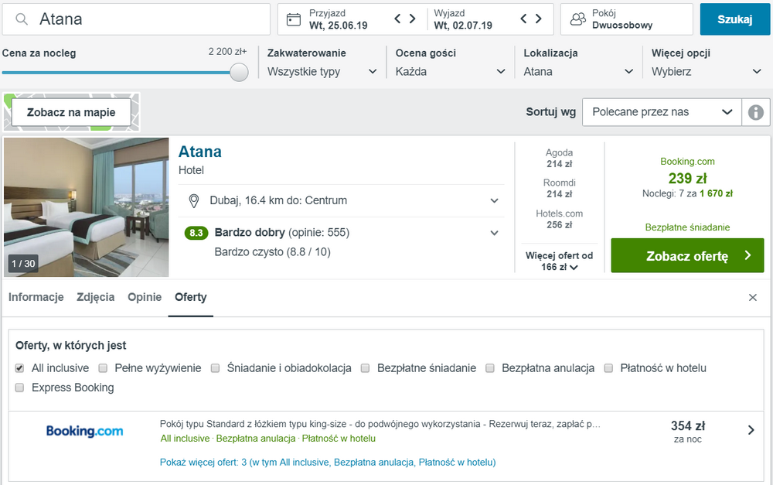Image resolution: width=773 pixels, height=485 pixels.
Task: Close the offers panel with the X
Action: click(752, 298)
